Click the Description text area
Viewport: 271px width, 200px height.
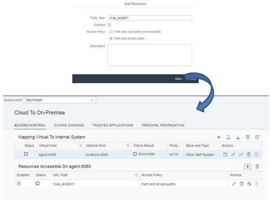[x=150, y=55]
